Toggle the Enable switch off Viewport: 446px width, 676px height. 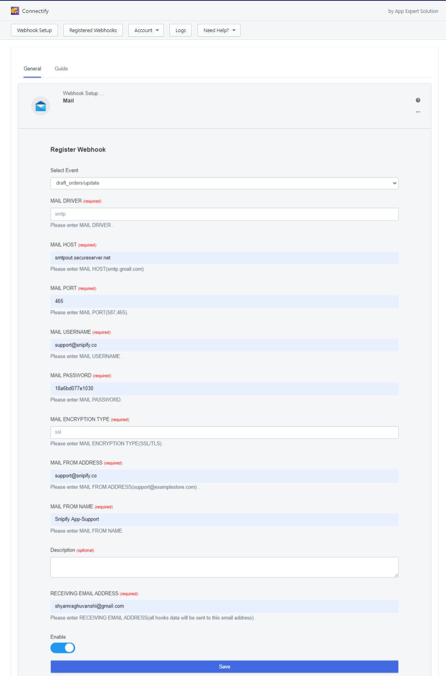(x=63, y=648)
